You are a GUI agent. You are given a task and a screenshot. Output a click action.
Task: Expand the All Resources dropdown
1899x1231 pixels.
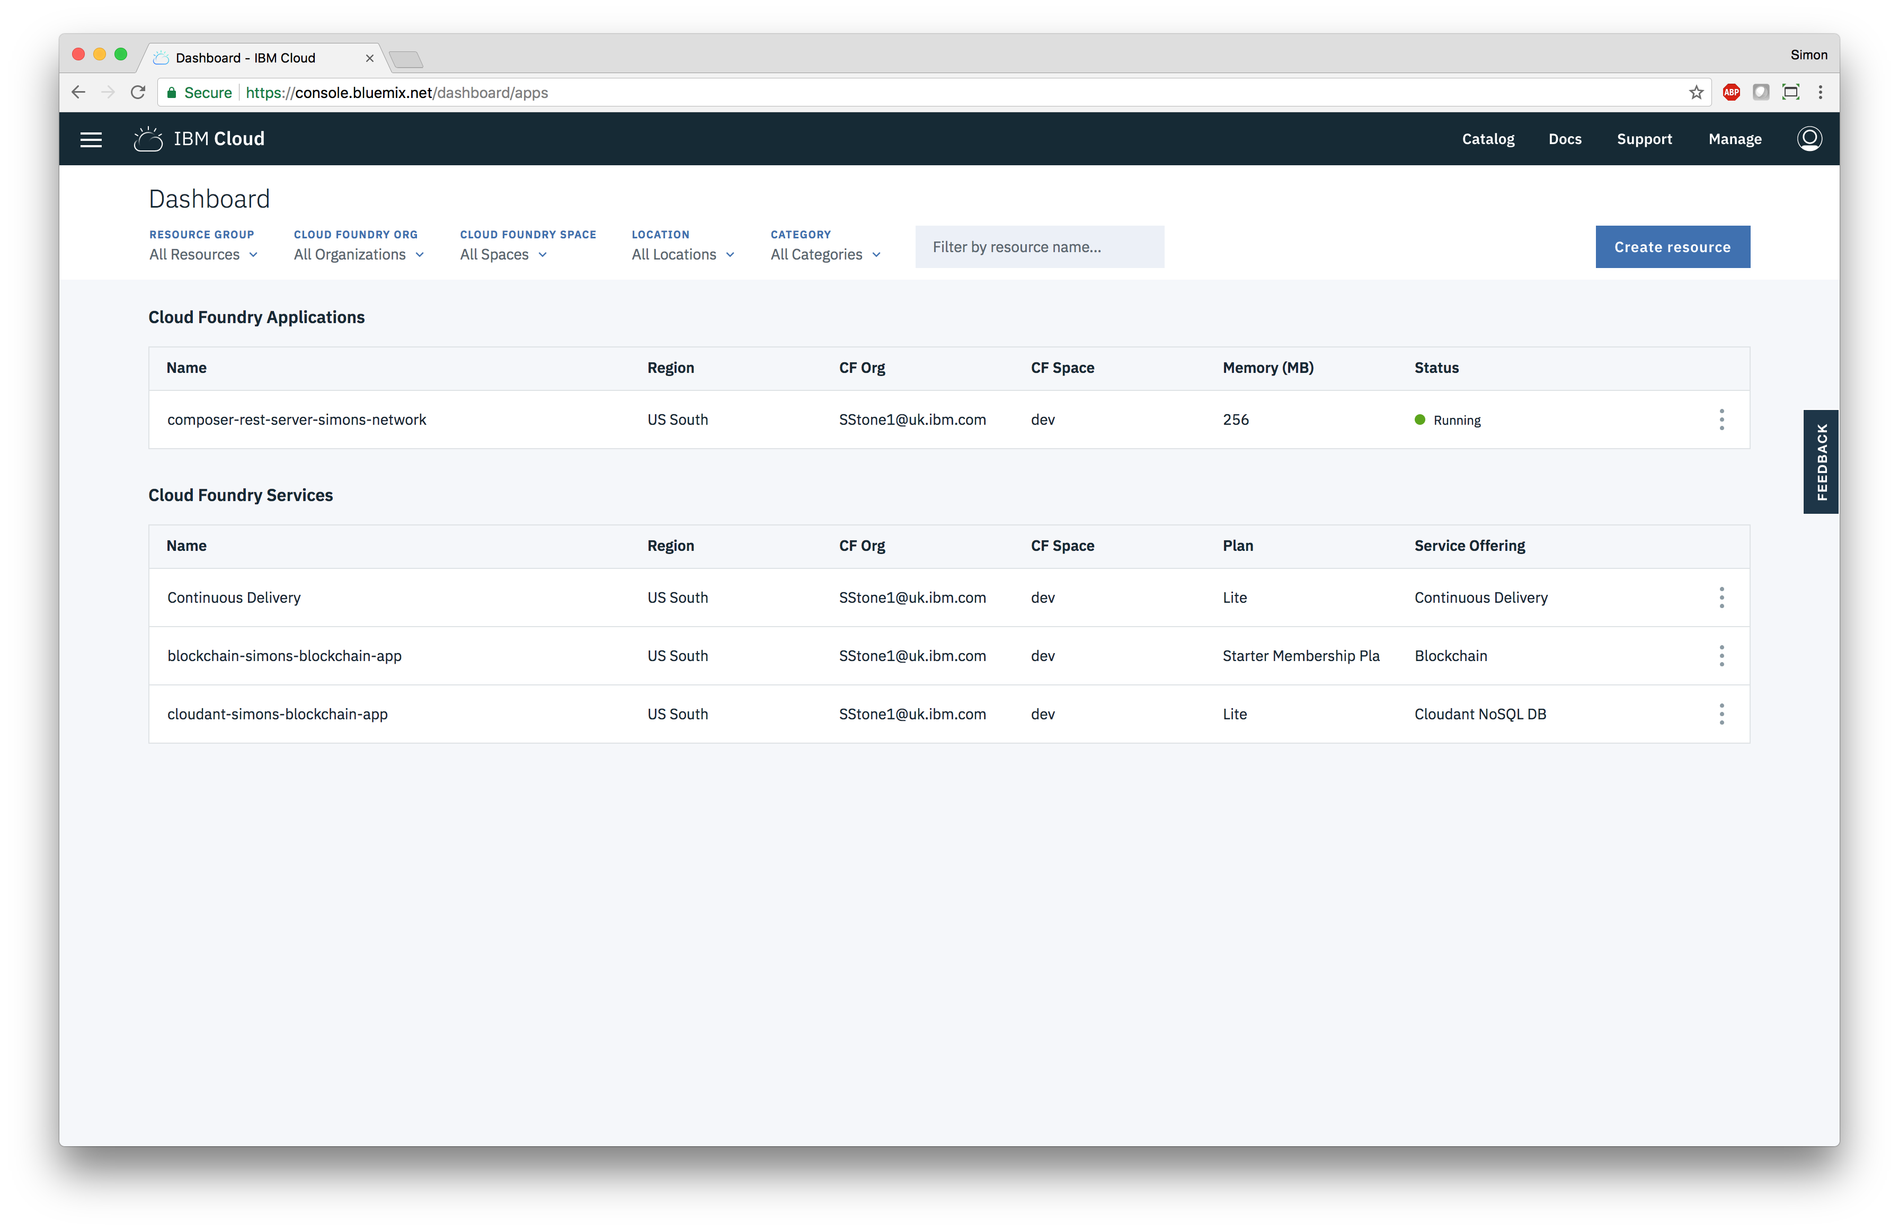point(203,254)
